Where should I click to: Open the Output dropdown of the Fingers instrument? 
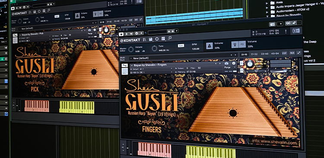click(172, 68)
